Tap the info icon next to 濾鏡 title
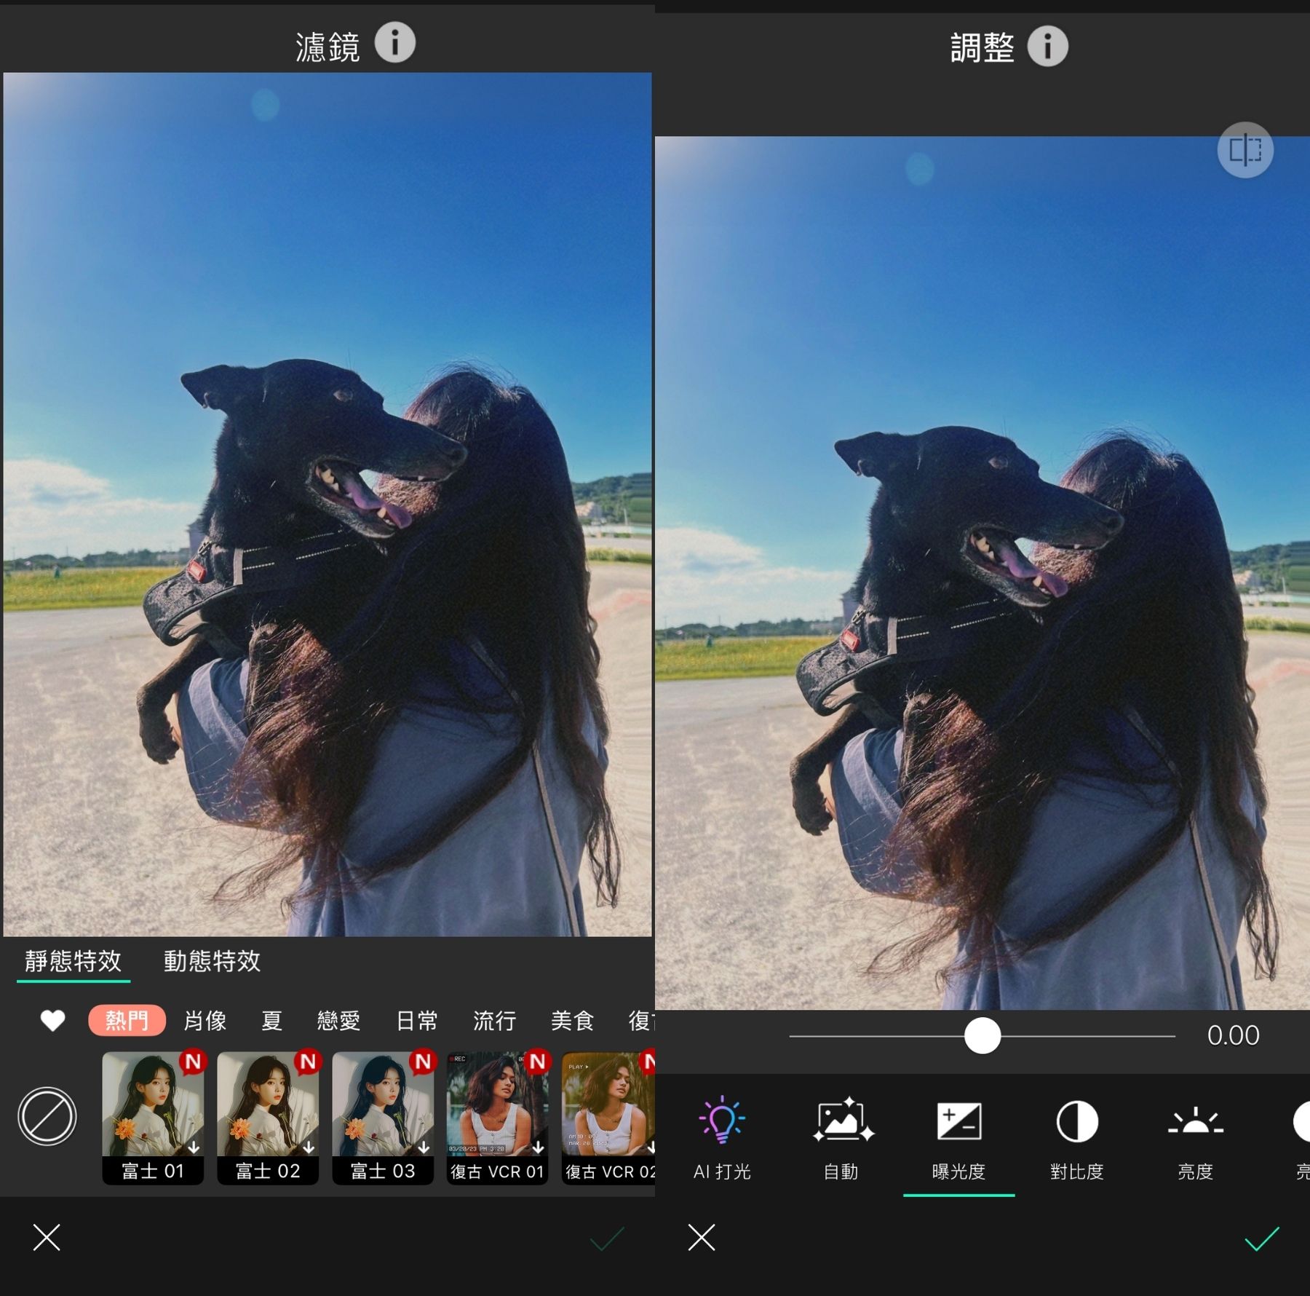The image size is (1310, 1296). coord(394,43)
